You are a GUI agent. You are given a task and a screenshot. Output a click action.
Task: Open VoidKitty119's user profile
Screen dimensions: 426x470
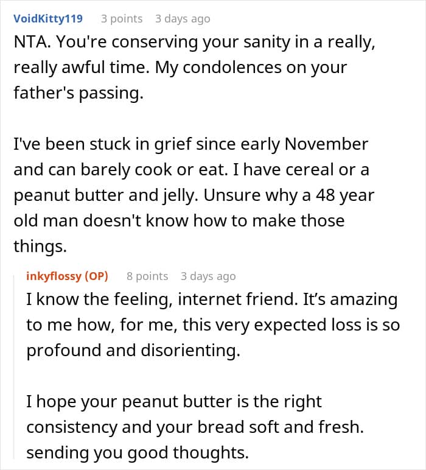(x=48, y=19)
